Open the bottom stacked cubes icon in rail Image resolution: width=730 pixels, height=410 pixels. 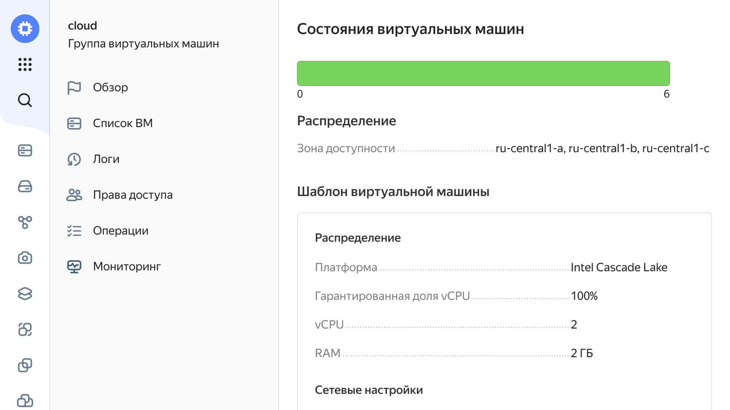[x=25, y=401]
